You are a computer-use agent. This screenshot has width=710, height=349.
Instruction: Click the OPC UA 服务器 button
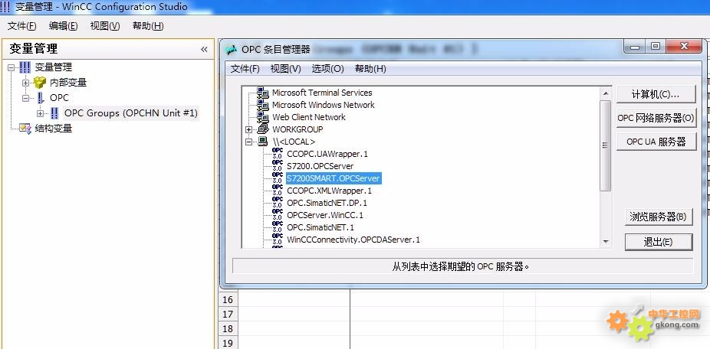(656, 142)
